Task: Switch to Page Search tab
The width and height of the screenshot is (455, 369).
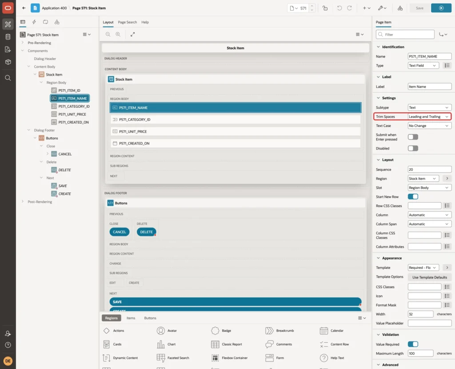Action: pos(127,22)
